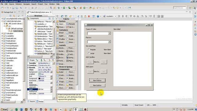This screenshot has height=111, width=197.
Task: Click left '...' button under Add Candles
Action: pos(90,62)
